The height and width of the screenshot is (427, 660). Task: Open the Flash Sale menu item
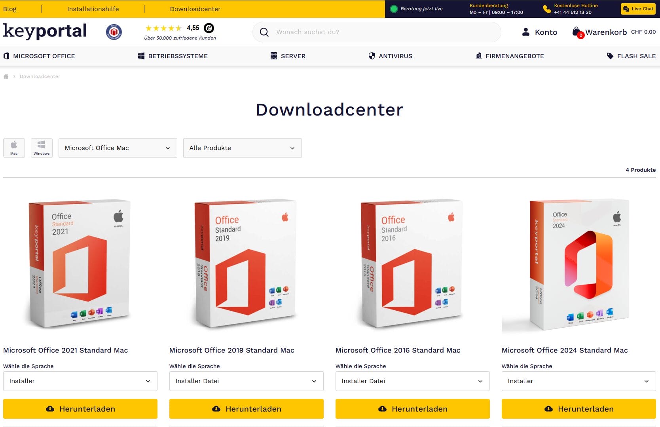pos(631,56)
